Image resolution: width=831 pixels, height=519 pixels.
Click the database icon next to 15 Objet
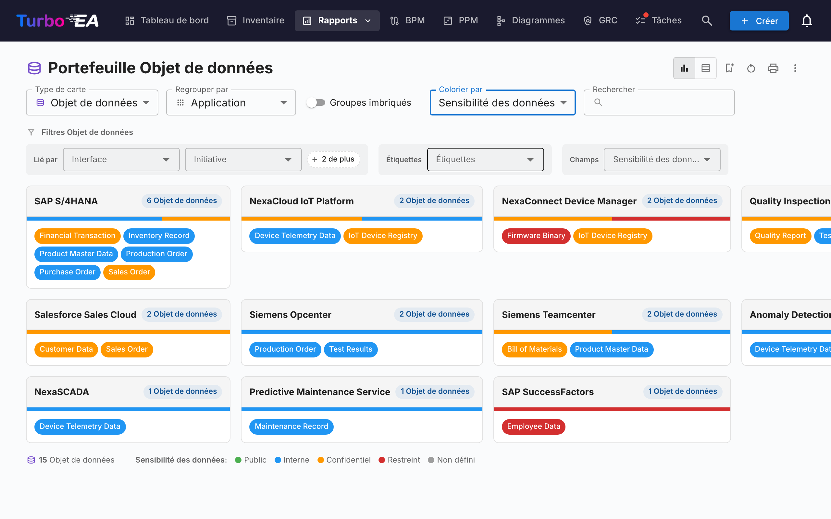(x=31, y=460)
